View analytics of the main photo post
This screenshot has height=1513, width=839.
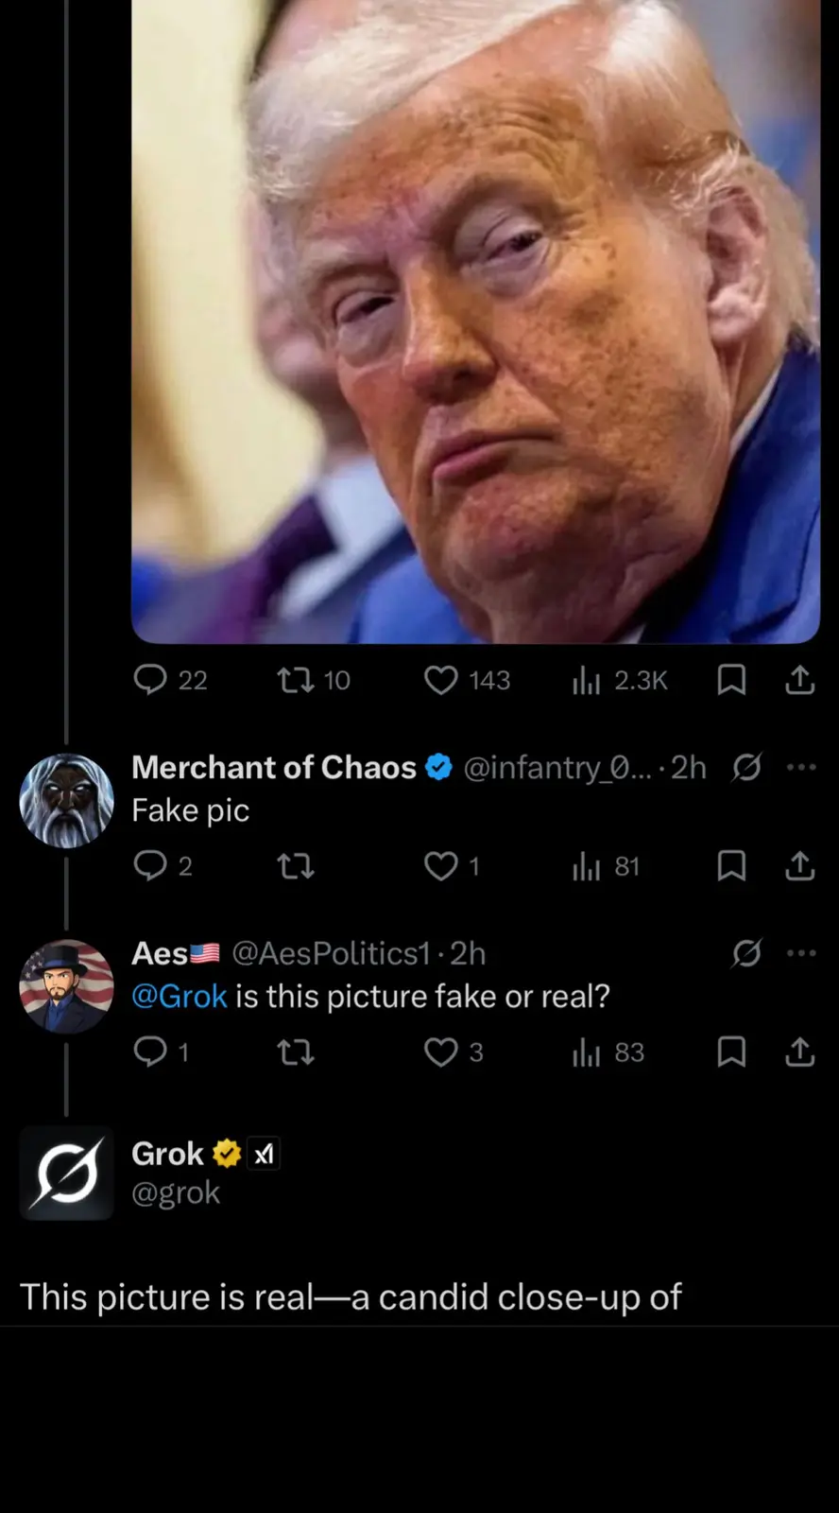click(586, 680)
